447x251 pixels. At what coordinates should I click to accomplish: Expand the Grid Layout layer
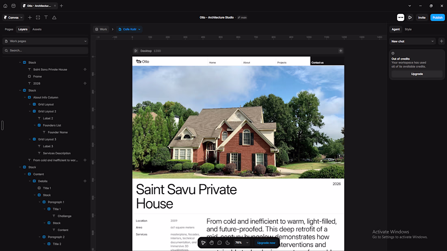pyautogui.click(x=30, y=104)
